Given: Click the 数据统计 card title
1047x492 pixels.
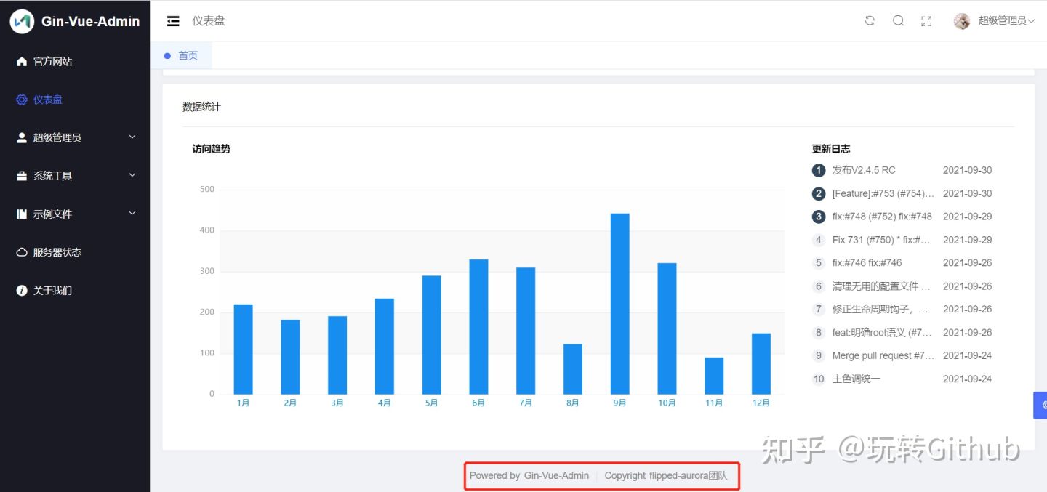Looking at the screenshot, I should tap(201, 107).
